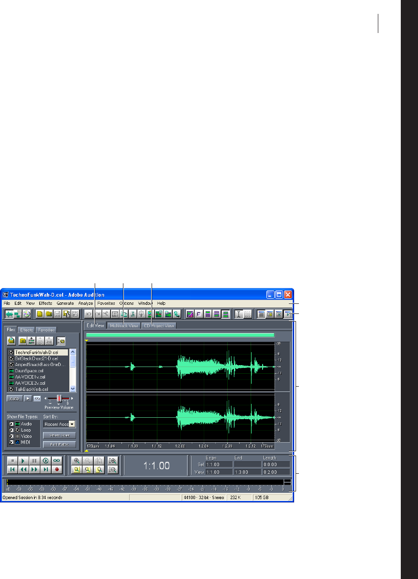
Task: Switch to the Multitrack View tab
Action: (x=124, y=325)
